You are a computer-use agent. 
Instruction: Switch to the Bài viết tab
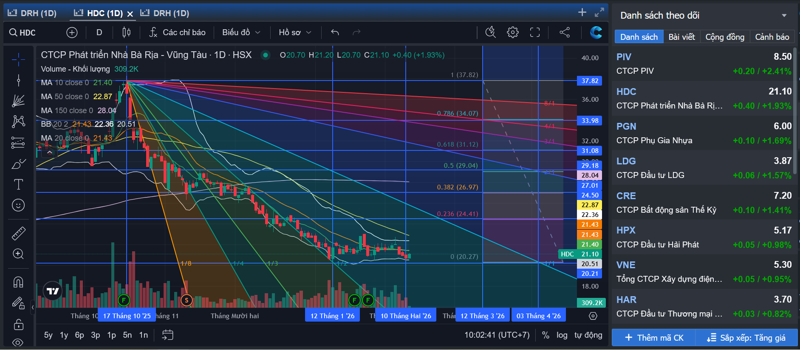click(x=682, y=37)
